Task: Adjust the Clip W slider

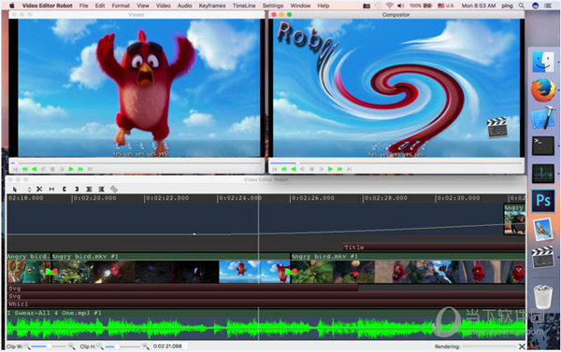Action: click(49, 346)
